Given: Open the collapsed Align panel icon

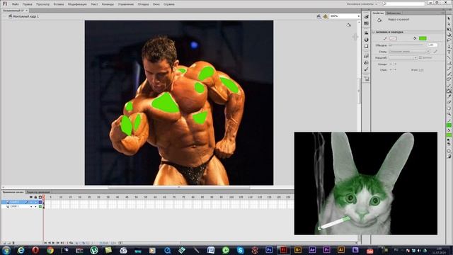Looking at the screenshot, I should coord(367,33).
